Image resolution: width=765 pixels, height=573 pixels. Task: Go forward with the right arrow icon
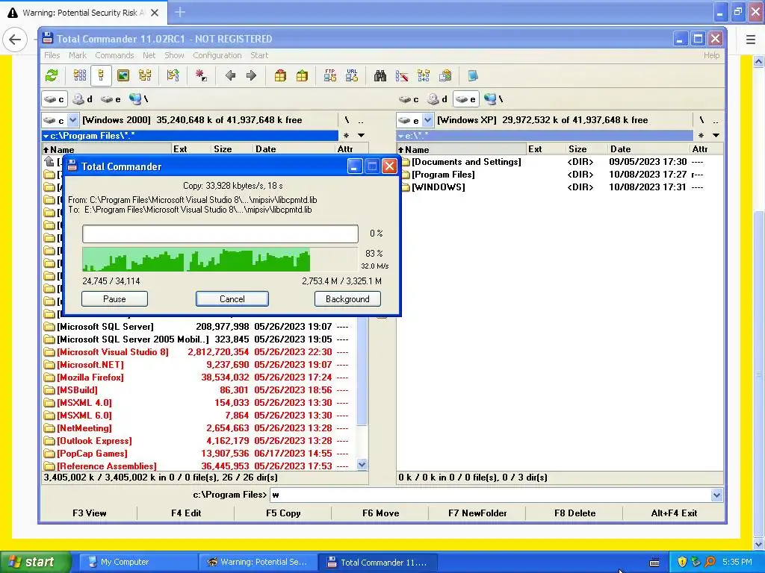[x=251, y=75]
